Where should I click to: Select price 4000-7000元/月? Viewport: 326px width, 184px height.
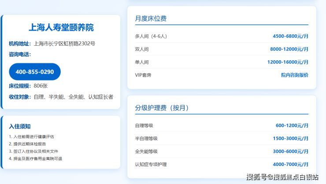tap(290, 165)
